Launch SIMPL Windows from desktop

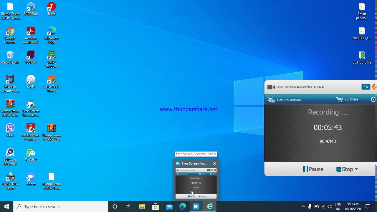click(x=52, y=60)
